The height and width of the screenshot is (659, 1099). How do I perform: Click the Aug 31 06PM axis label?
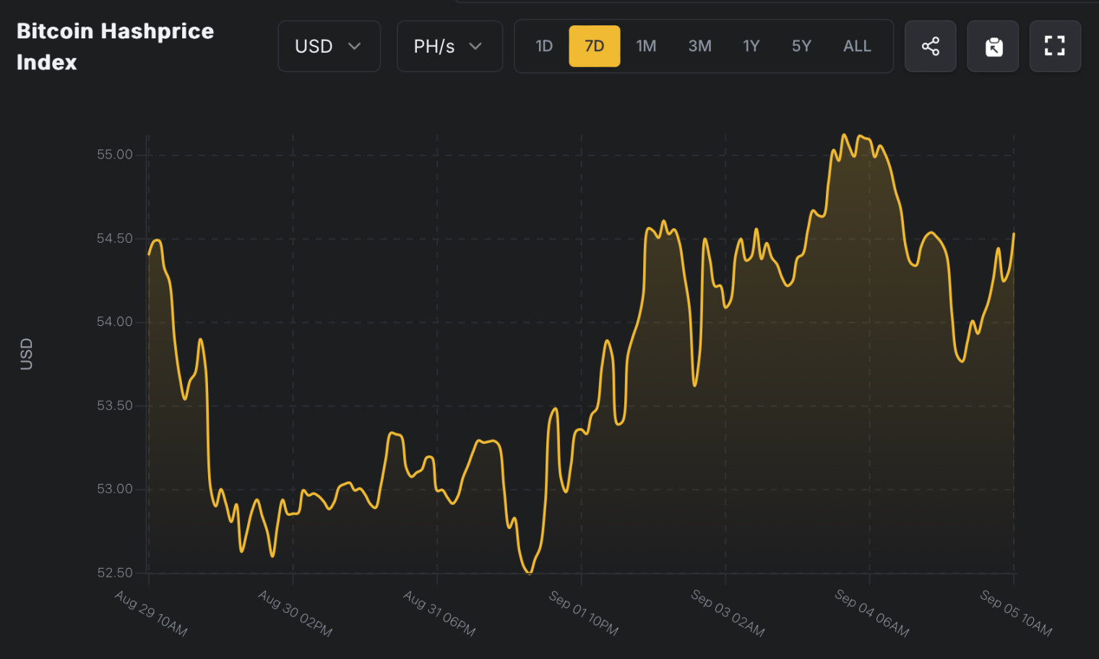[x=439, y=613]
